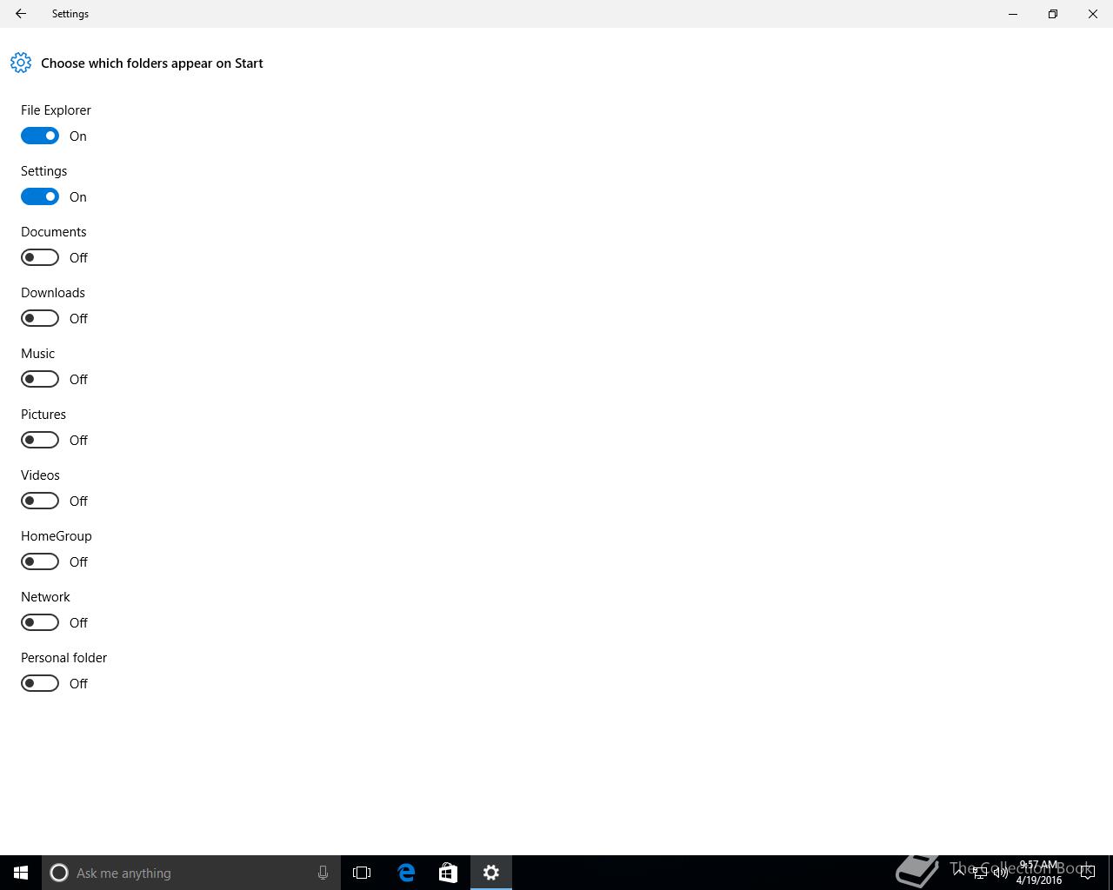Open Task View from the taskbar
The width and height of the screenshot is (1113, 890).
point(362,873)
